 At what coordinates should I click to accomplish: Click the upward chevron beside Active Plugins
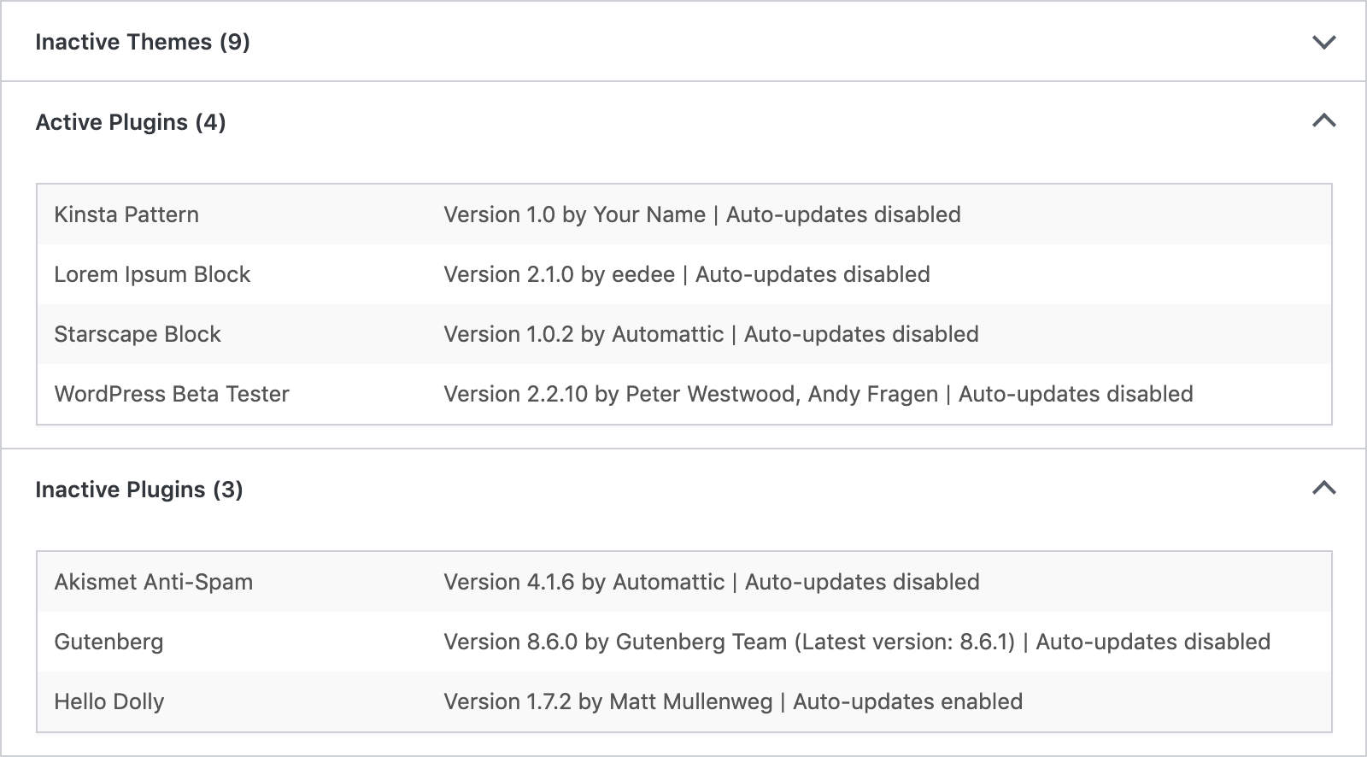pyautogui.click(x=1323, y=120)
